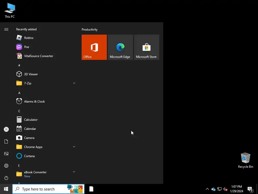Screen dimensions: 258x194
Task: Click the Windows Start button
Action: (x=6, y=189)
